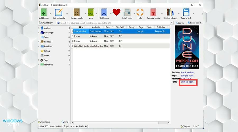The height and width of the screenshot is (132, 238).
Task: Click the Help lifebuoy icon
Action: point(140,12)
